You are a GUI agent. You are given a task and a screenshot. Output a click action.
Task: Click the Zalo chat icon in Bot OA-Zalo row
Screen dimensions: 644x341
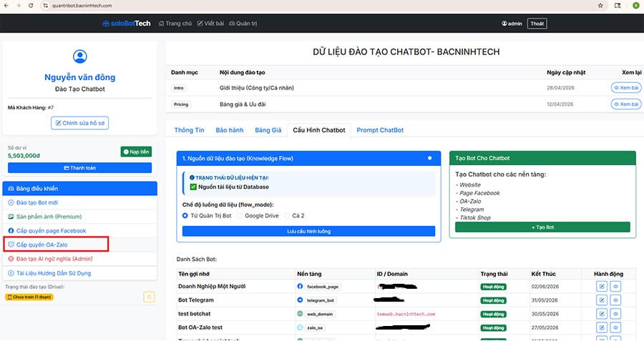pyautogui.click(x=300, y=327)
